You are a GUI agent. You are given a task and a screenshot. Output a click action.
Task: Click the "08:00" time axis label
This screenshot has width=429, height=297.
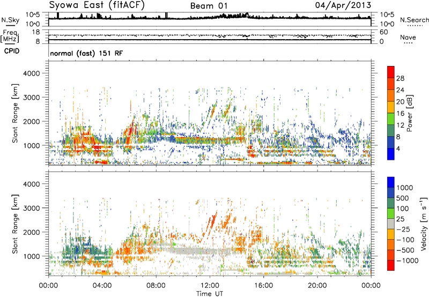point(156,286)
